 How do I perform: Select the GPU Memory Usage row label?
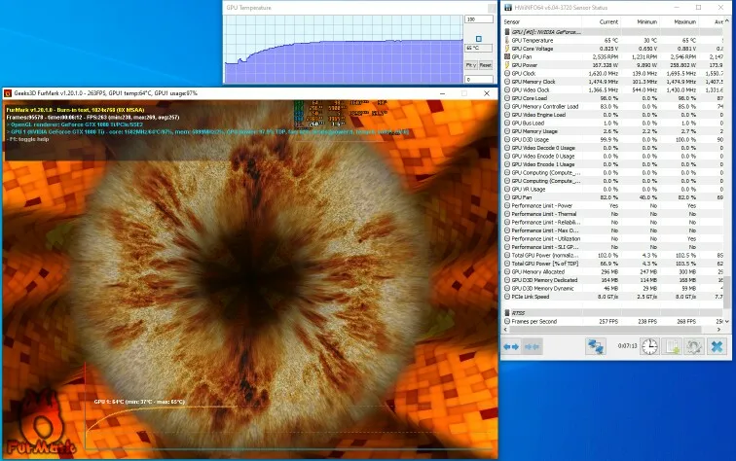(534, 131)
